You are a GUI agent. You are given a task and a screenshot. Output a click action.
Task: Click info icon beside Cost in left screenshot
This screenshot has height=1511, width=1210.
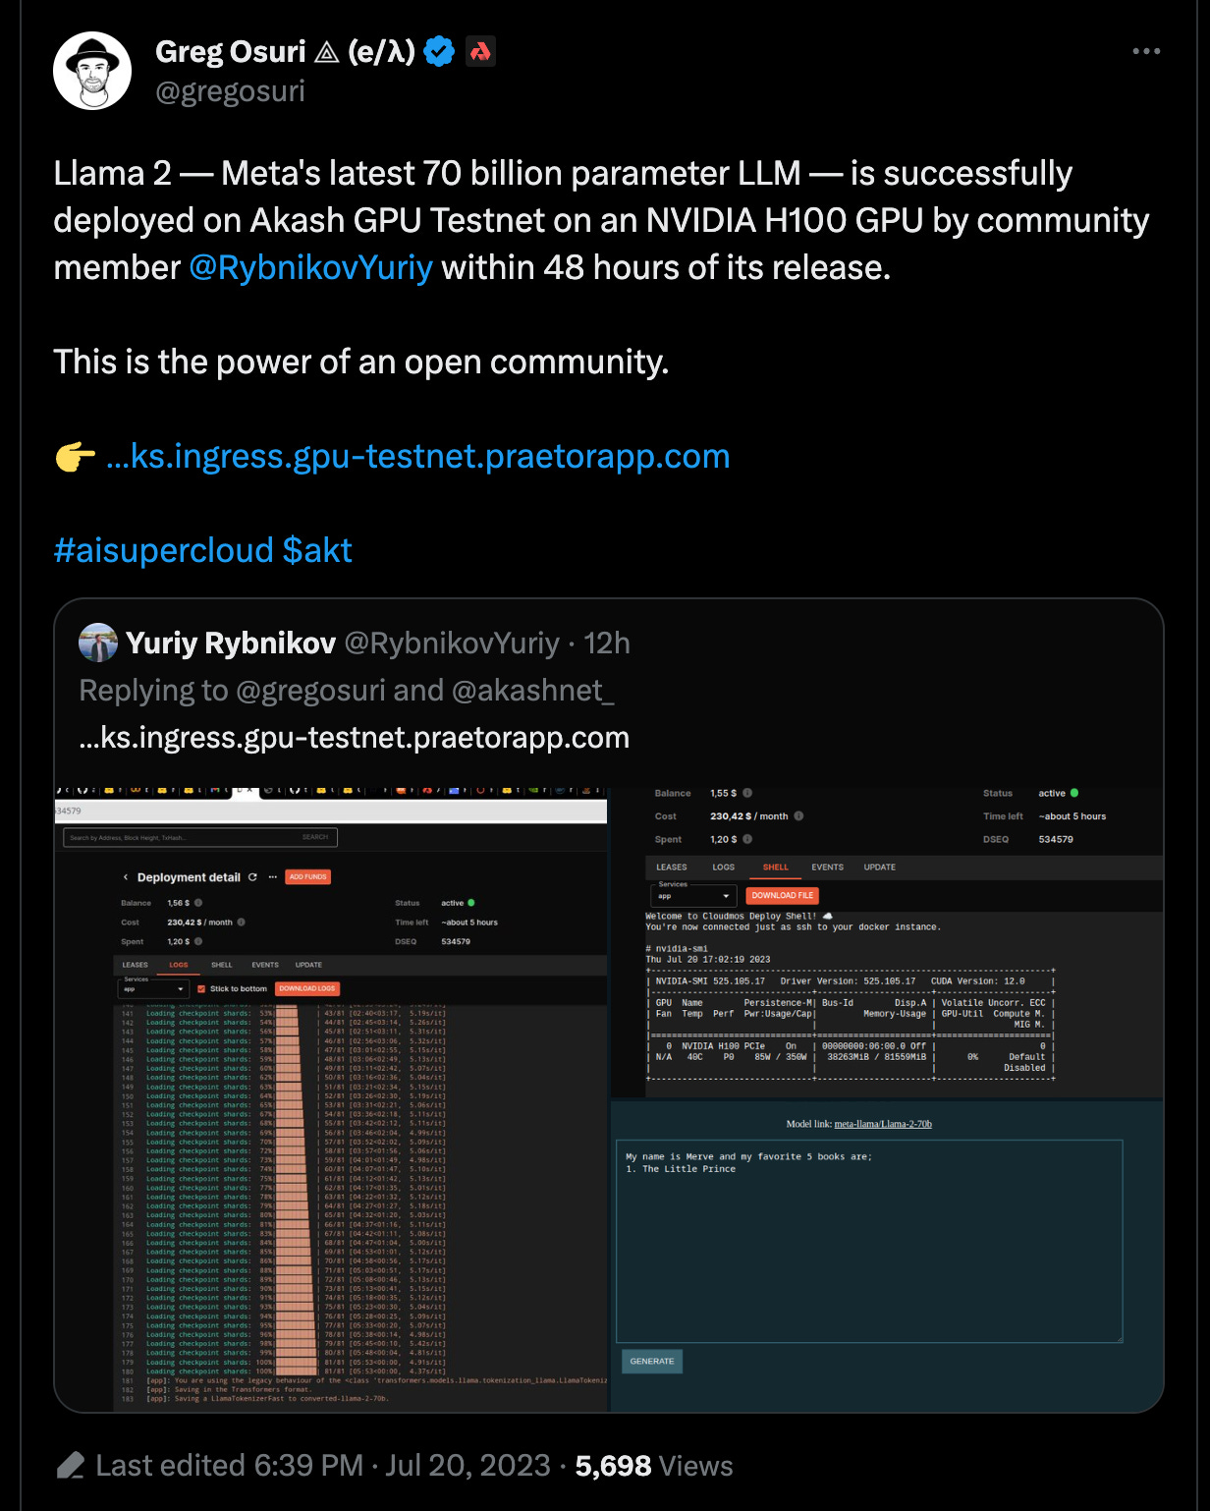(x=241, y=923)
